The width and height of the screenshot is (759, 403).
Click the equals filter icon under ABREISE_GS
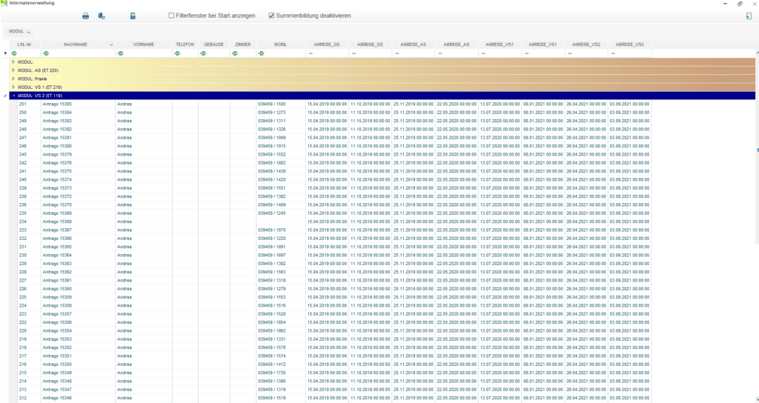pos(354,53)
